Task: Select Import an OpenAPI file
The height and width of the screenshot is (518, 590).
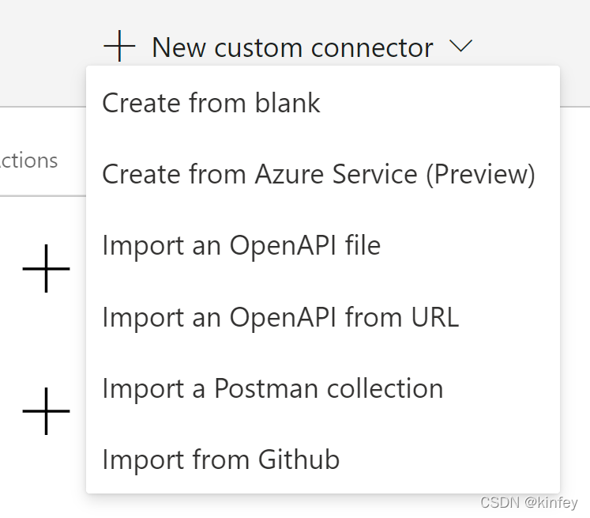Action: pos(241,245)
